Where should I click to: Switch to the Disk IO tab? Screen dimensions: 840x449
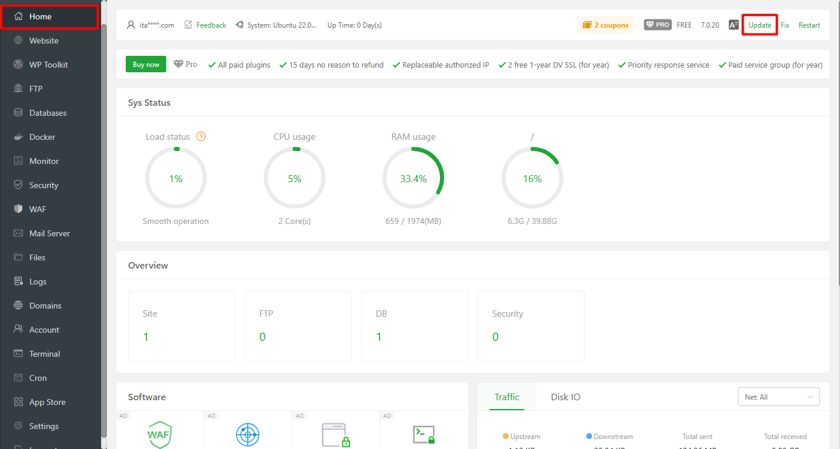(x=565, y=397)
